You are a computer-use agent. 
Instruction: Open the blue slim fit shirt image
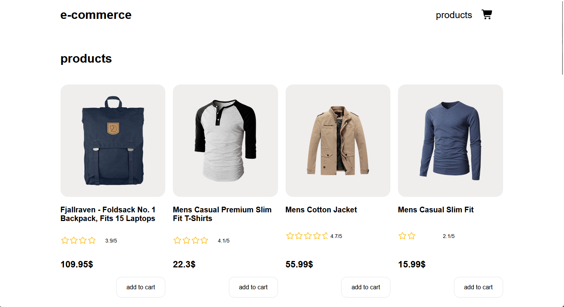pos(450,140)
